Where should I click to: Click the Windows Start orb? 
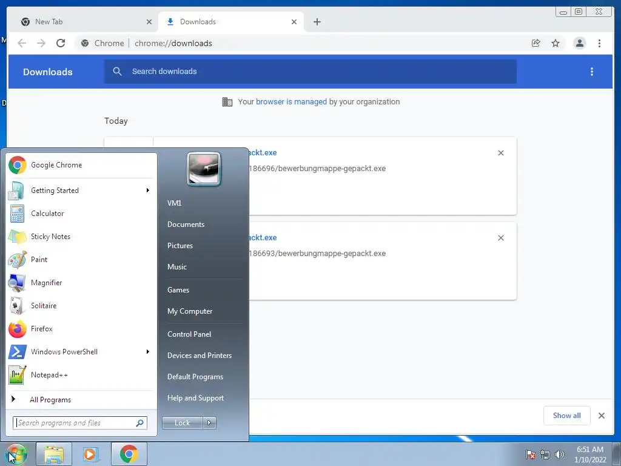point(16,454)
